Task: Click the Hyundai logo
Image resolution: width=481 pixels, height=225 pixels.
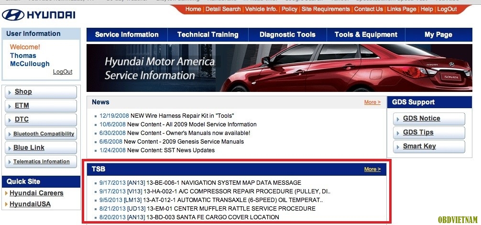Action: pos(39,15)
